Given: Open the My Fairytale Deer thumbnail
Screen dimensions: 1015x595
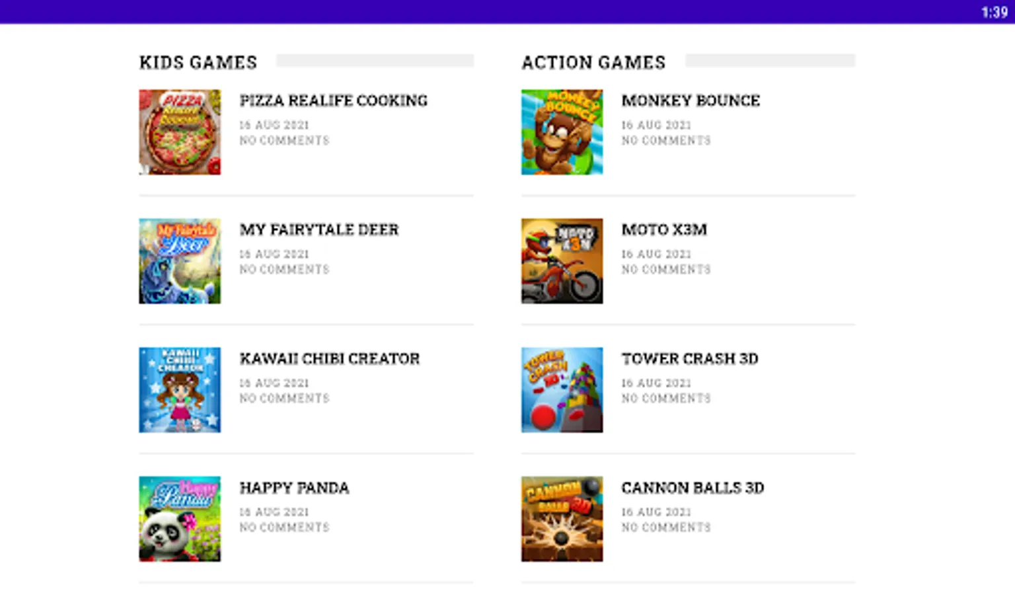Looking at the screenshot, I should (x=179, y=260).
